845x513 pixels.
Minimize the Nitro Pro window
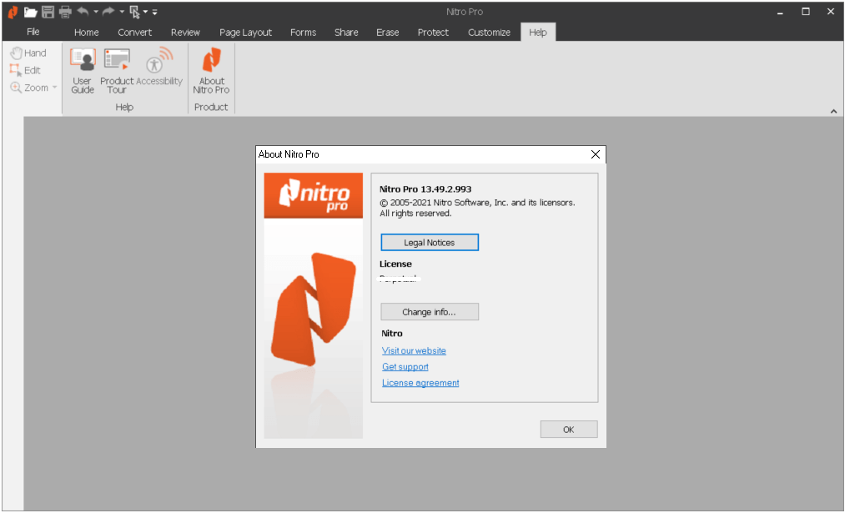pos(780,12)
